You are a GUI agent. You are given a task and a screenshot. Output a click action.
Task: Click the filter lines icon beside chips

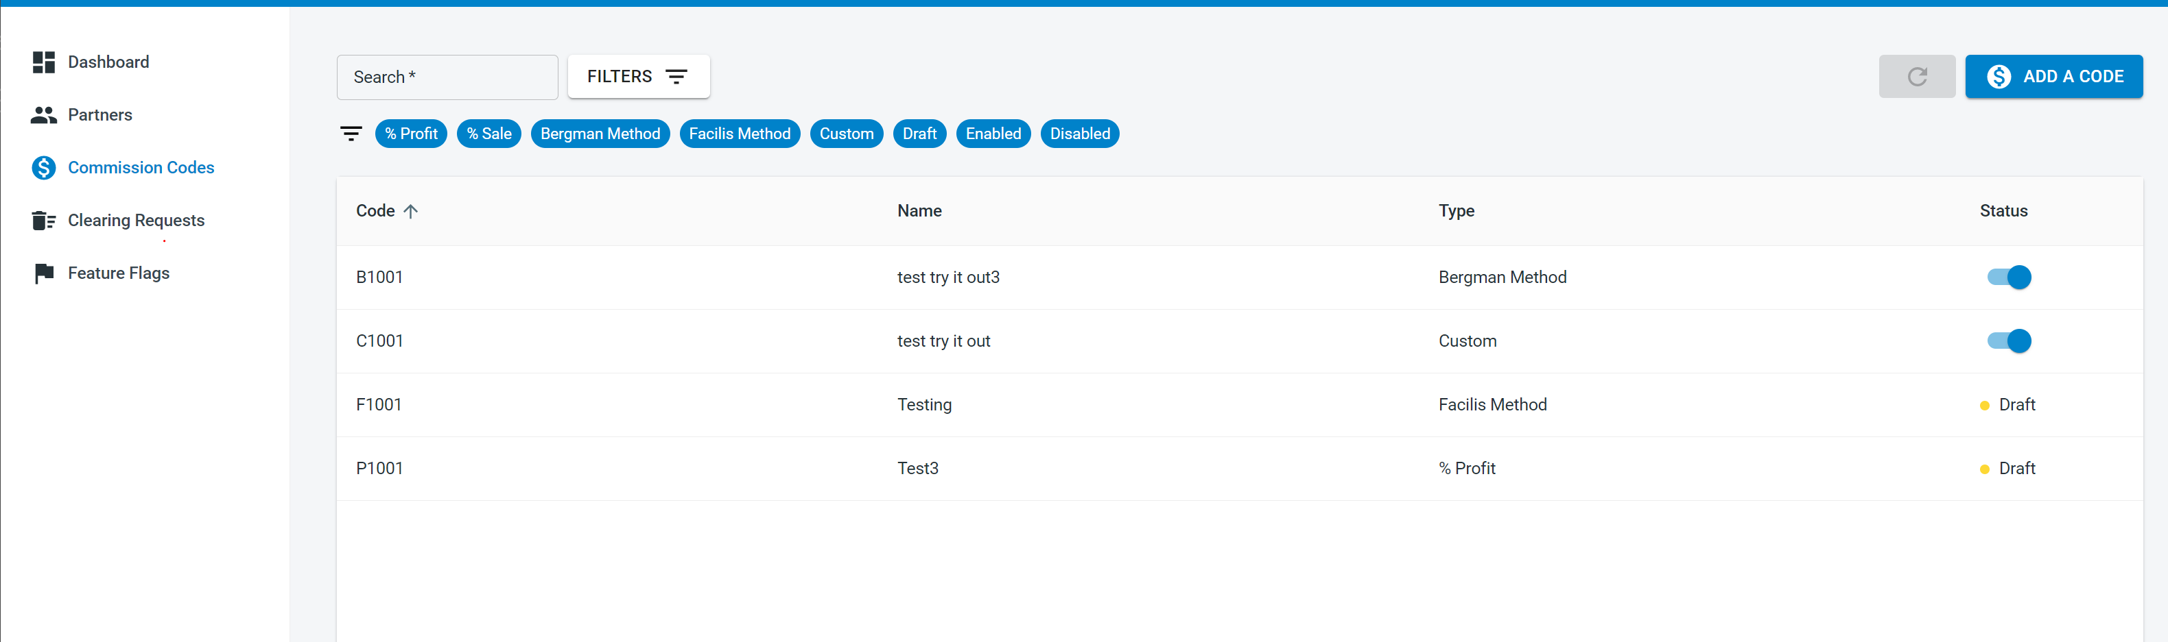tap(351, 134)
